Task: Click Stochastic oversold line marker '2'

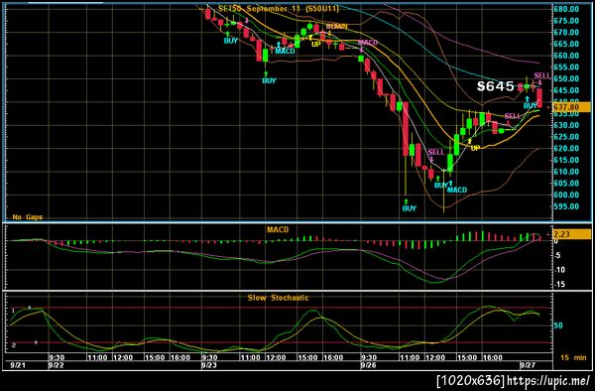Action: click(x=14, y=345)
